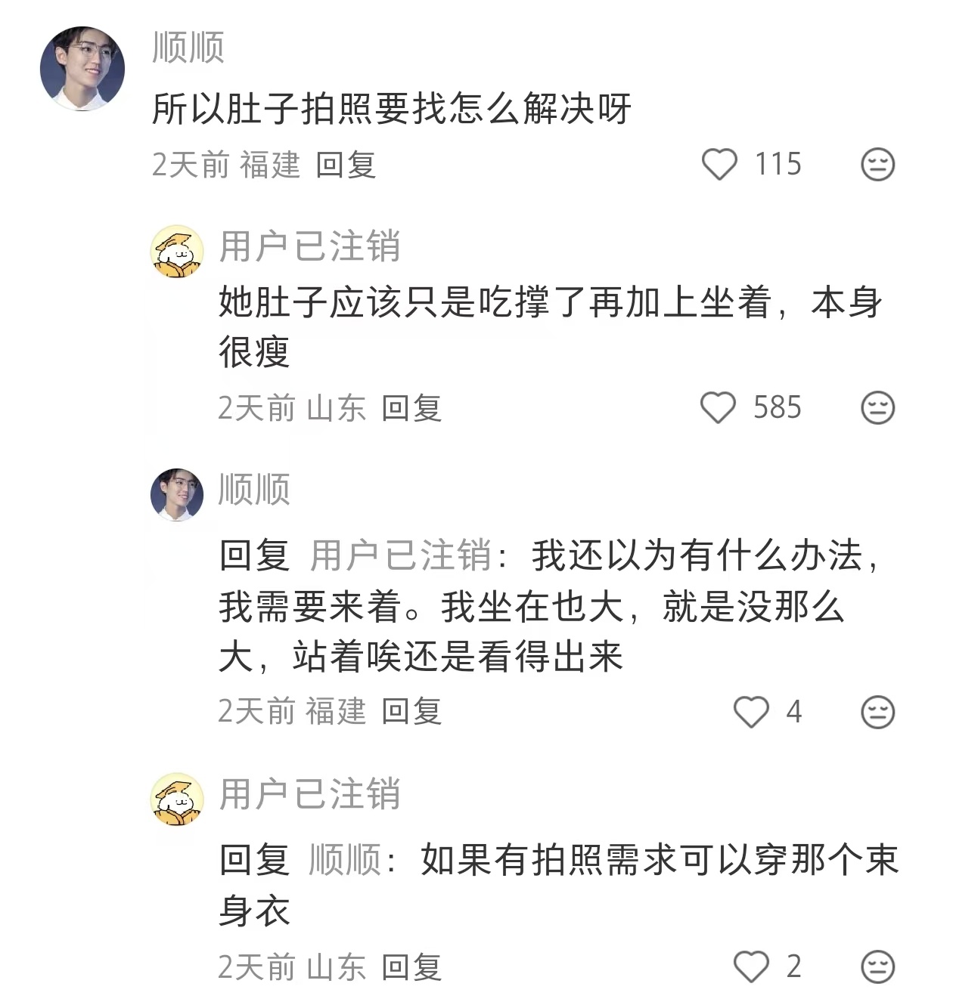Tap the first 用户已注销 username
953x1002 pixels.
pyautogui.click(x=309, y=246)
